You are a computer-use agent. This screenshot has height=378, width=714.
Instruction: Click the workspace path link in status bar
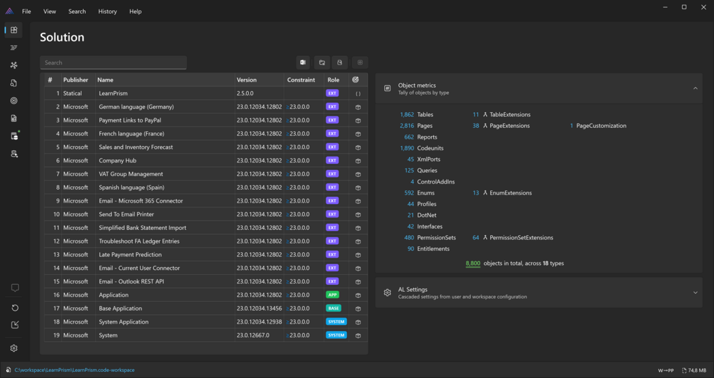[x=75, y=371]
